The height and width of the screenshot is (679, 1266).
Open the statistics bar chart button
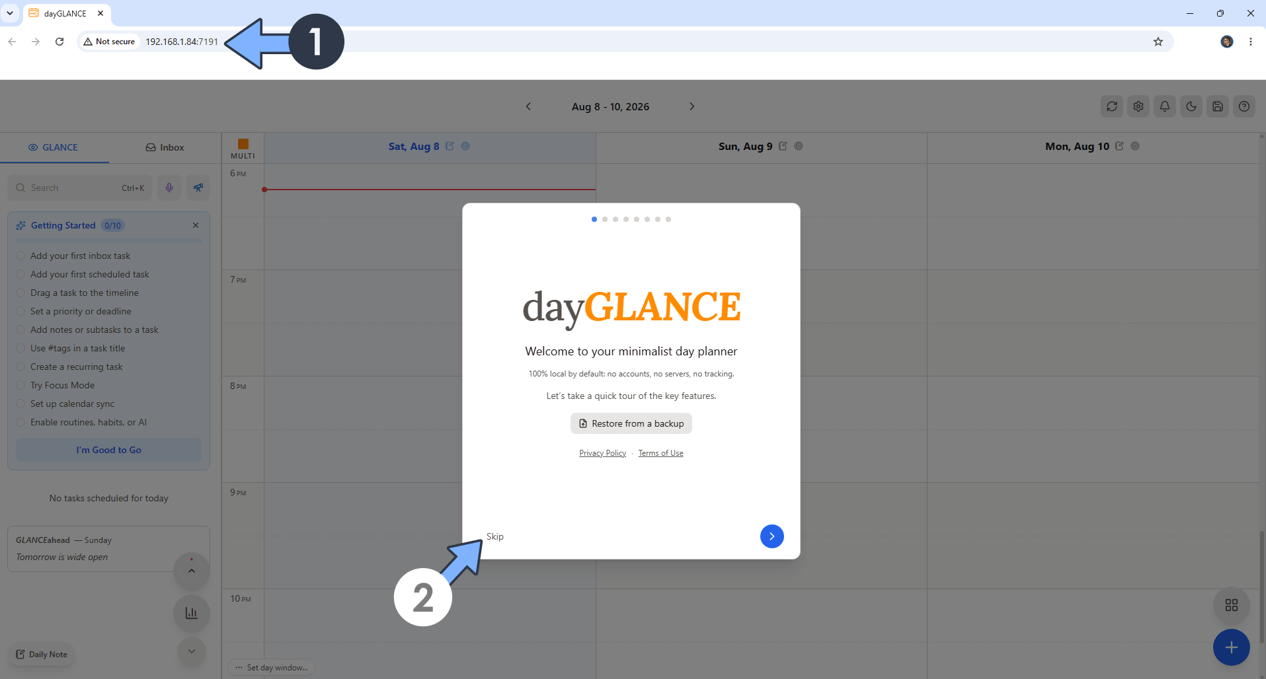point(192,613)
